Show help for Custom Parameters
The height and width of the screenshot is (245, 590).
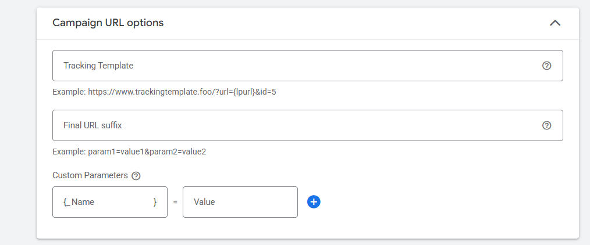(x=136, y=175)
